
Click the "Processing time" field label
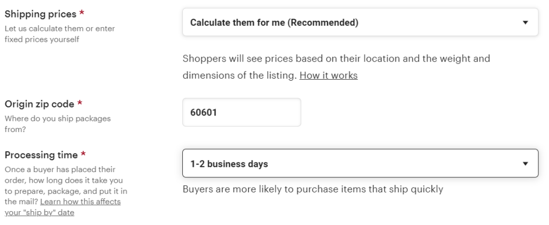[41, 155]
